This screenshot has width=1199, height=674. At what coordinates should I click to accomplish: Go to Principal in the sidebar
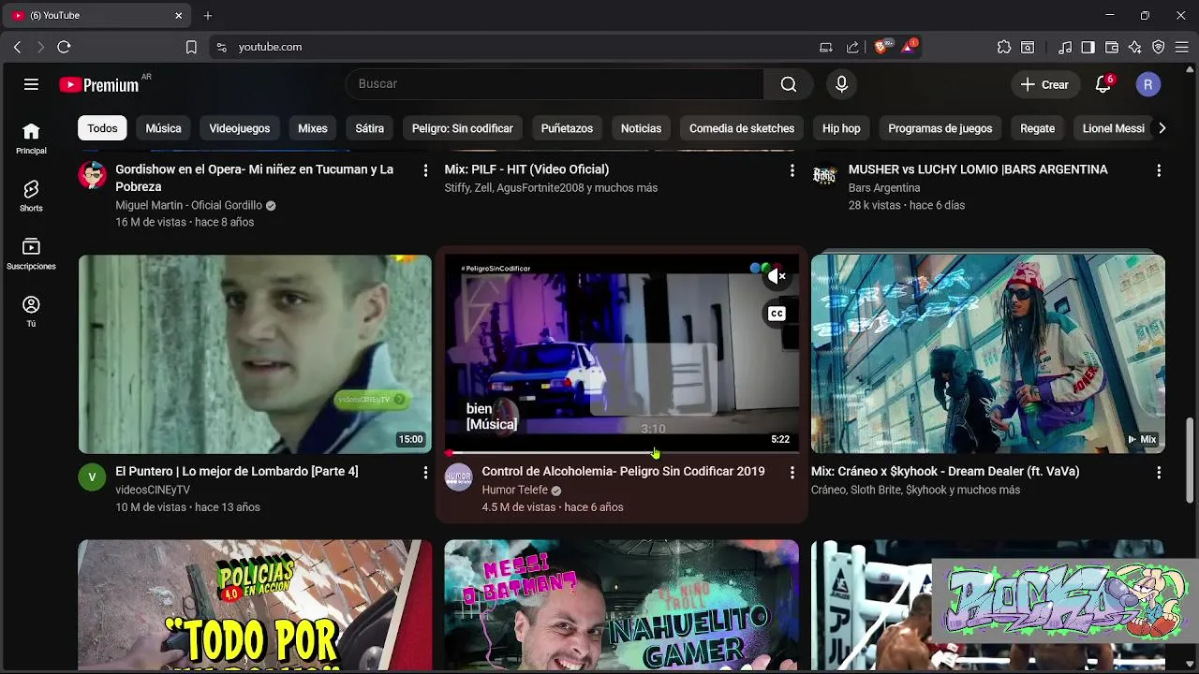click(x=31, y=138)
